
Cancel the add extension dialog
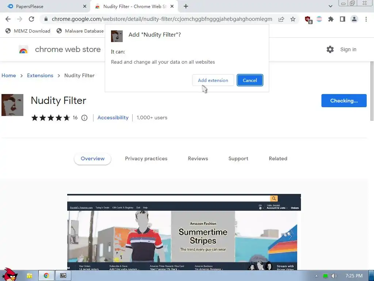(250, 80)
